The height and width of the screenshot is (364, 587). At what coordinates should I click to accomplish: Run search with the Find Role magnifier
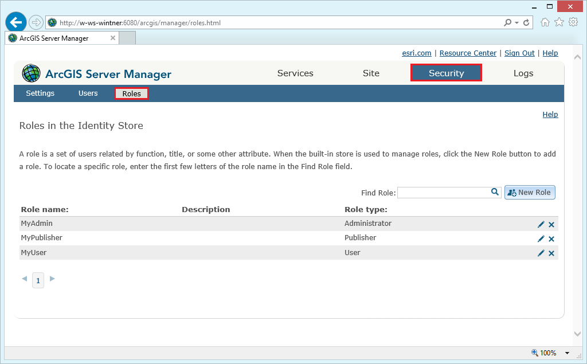494,192
